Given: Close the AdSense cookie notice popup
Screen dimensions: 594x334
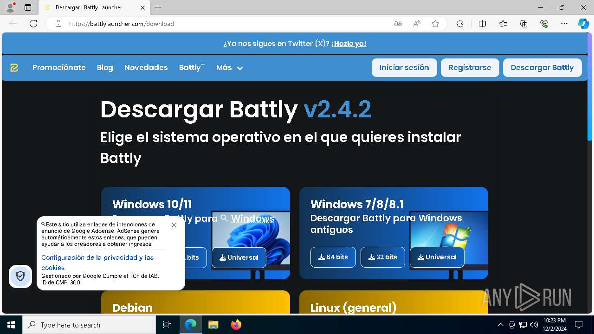Looking at the screenshot, I should [x=174, y=225].
